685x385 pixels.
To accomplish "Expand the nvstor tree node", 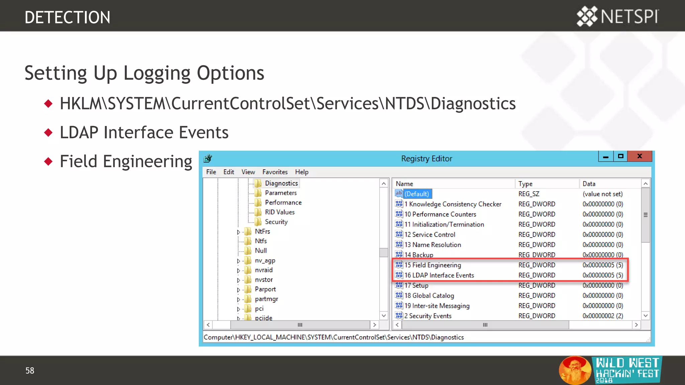I will click(238, 280).
